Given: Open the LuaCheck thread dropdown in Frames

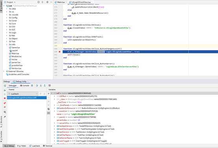Looking at the screenshot, I should (23, 94).
